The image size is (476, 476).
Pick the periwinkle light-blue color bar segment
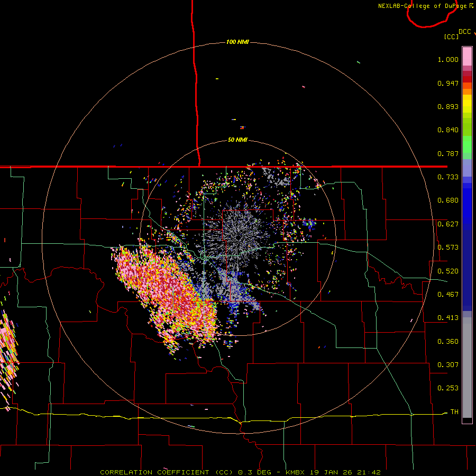point(467,168)
